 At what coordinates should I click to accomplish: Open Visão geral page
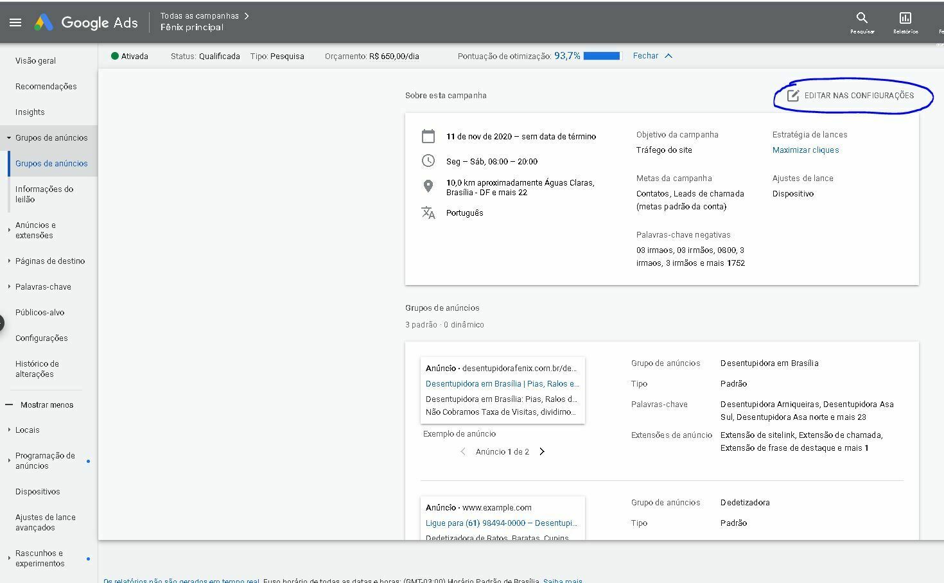(x=35, y=60)
